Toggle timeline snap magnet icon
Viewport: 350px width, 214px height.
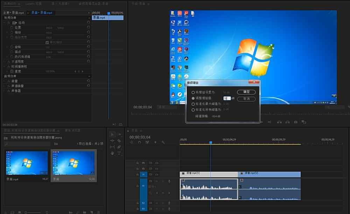click(140, 142)
